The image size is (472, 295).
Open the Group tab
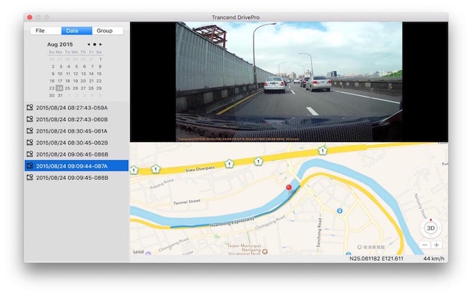click(x=107, y=31)
